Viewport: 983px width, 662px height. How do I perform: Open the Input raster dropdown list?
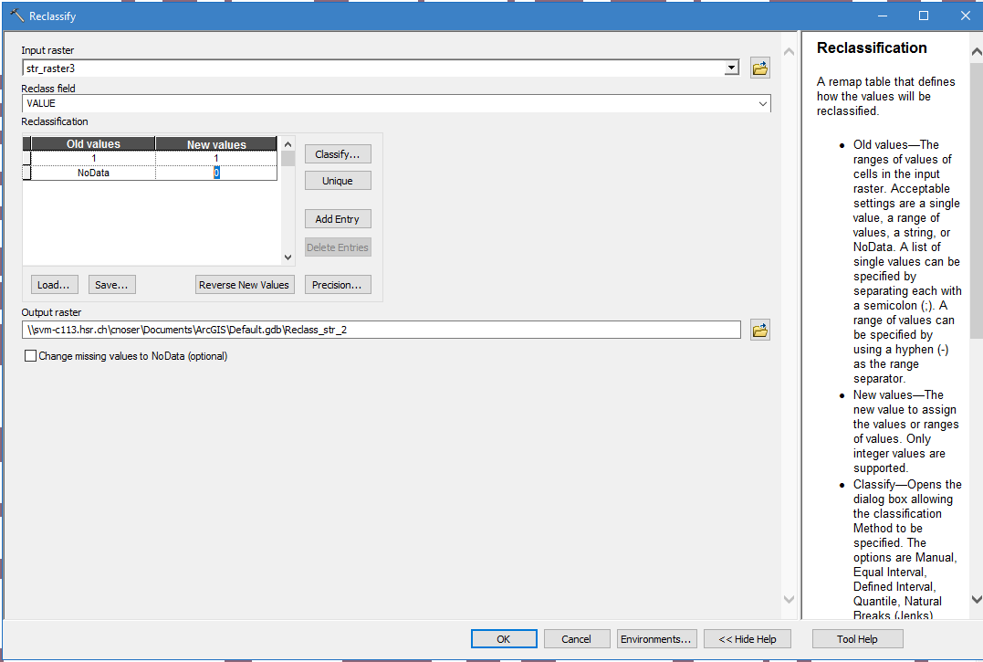[730, 68]
